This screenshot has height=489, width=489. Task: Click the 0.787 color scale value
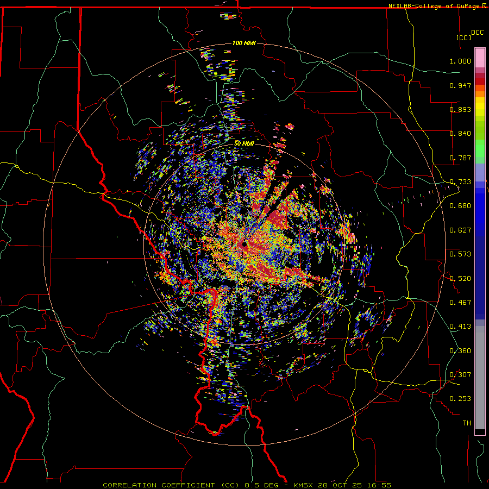[460, 158]
